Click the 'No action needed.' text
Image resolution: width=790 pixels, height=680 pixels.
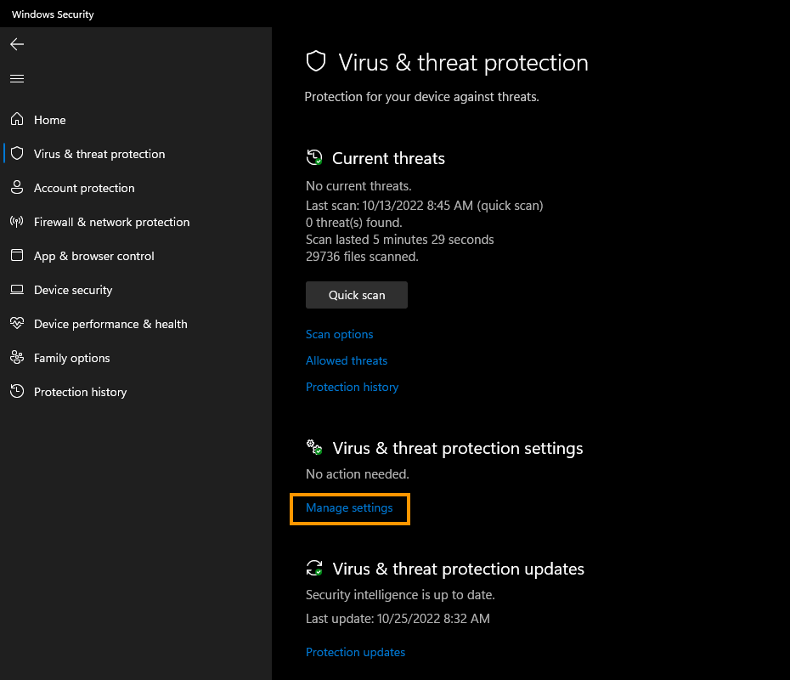coord(358,474)
